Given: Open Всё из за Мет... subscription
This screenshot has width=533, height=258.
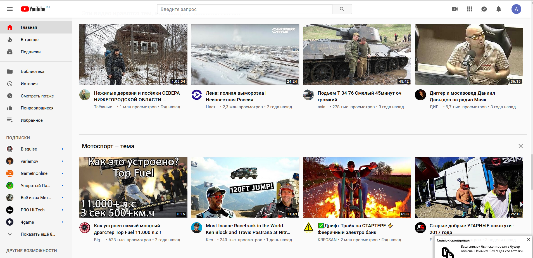Looking at the screenshot, I should click(36, 198).
